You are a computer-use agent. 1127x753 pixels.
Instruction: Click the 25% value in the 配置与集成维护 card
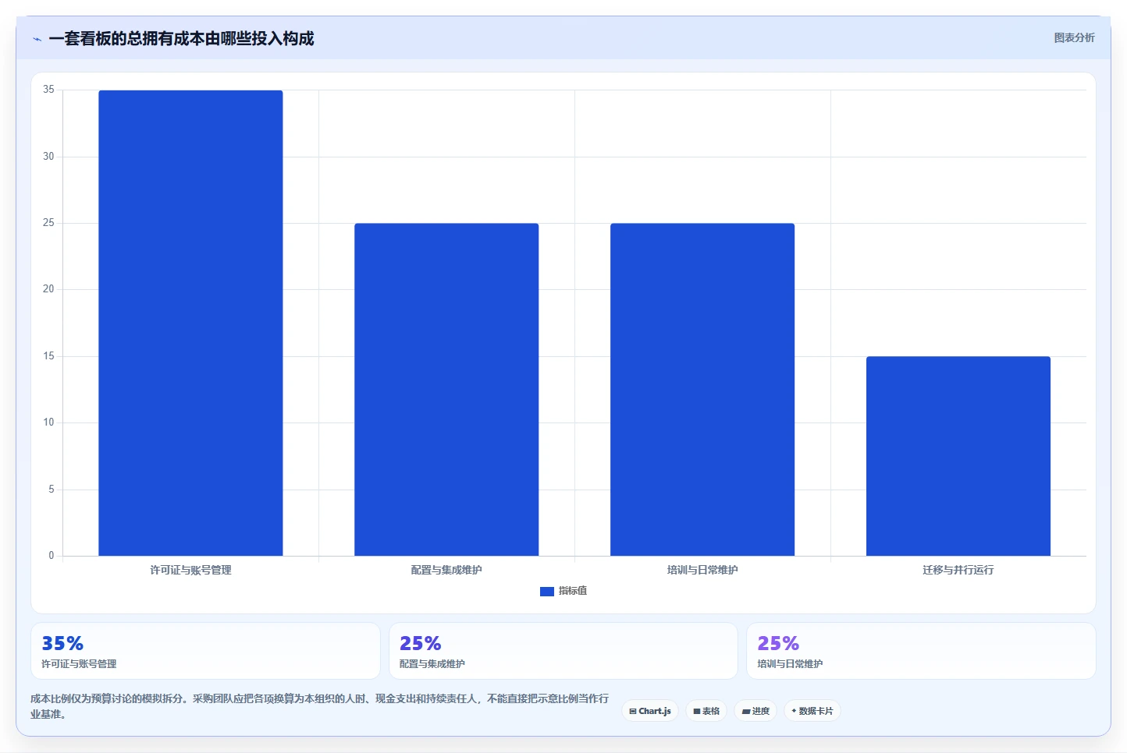(421, 643)
